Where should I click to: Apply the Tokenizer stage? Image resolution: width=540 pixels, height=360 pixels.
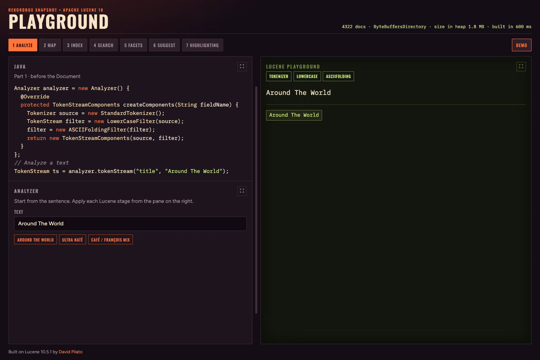[x=279, y=76]
